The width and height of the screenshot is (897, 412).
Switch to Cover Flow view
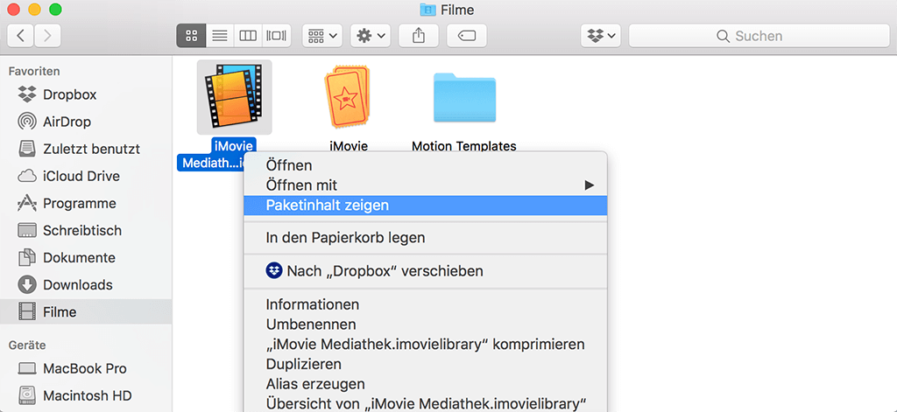point(276,36)
